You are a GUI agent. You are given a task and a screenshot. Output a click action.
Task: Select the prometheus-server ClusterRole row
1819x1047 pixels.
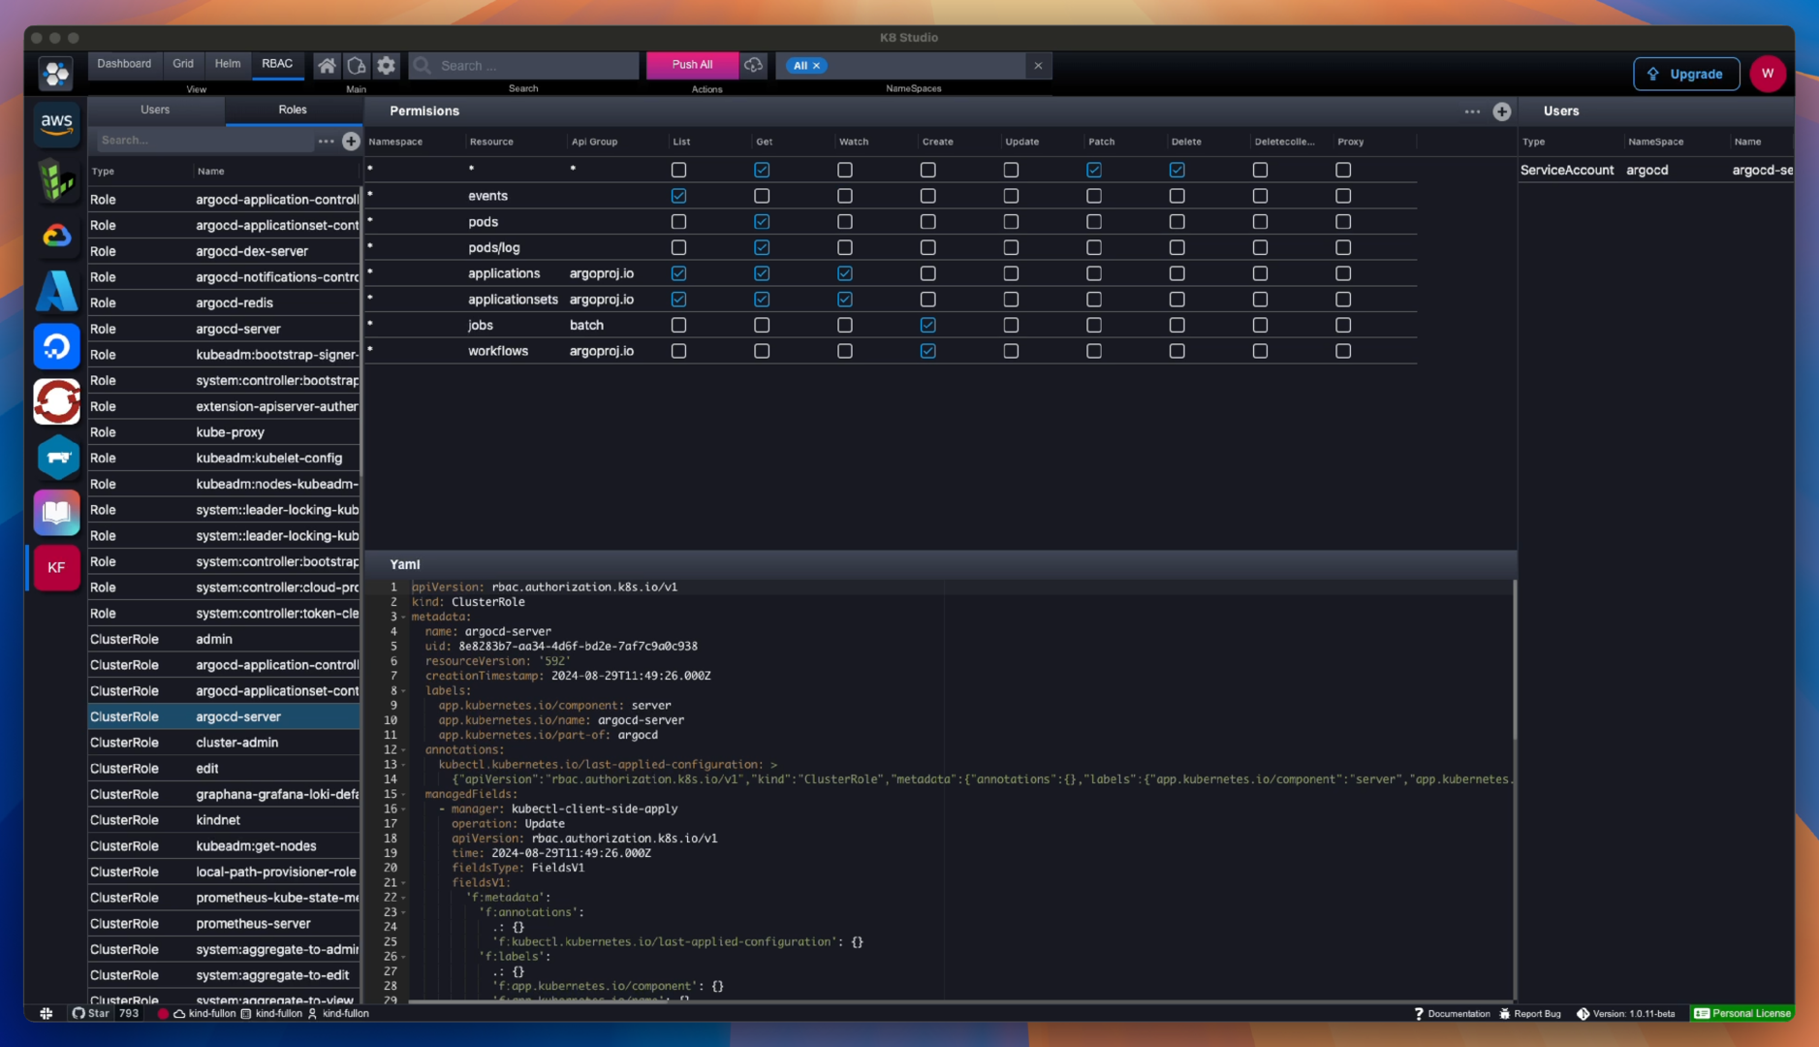(x=224, y=925)
